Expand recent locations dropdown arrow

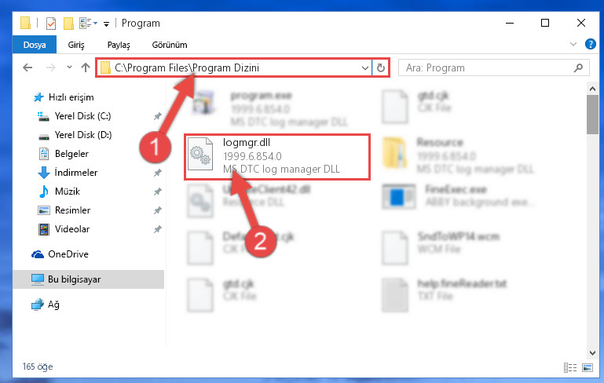[x=69, y=67]
